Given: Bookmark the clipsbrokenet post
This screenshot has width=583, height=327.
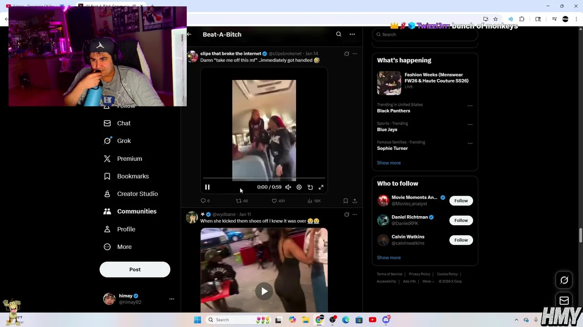Looking at the screenshot, I should click(x=346, y=201).
